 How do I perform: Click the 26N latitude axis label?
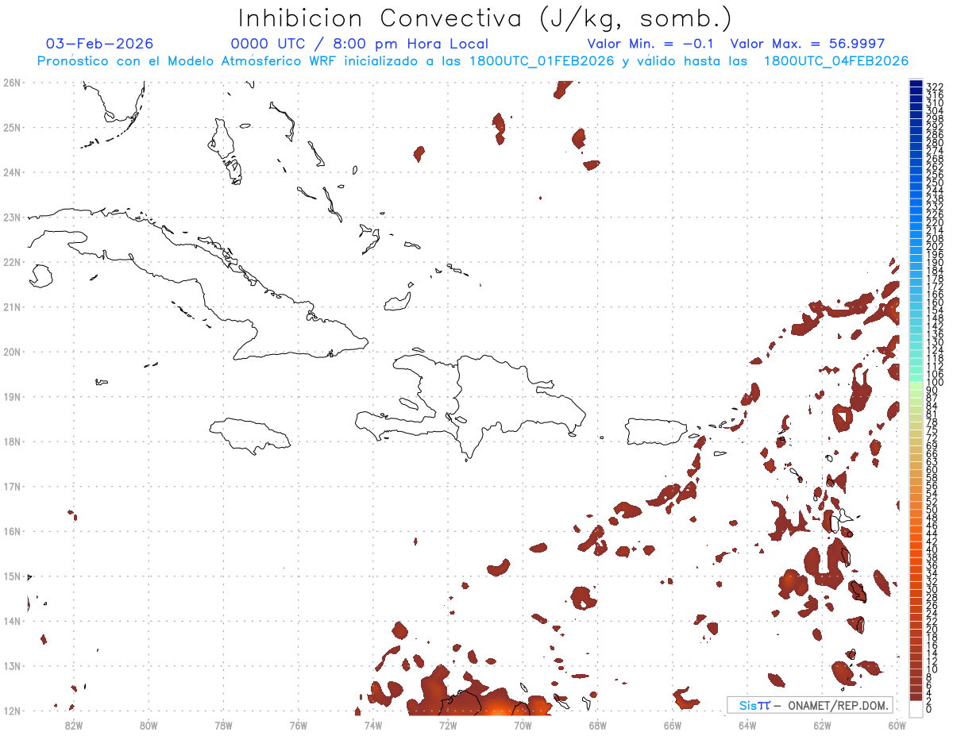[x=12, y=83]
